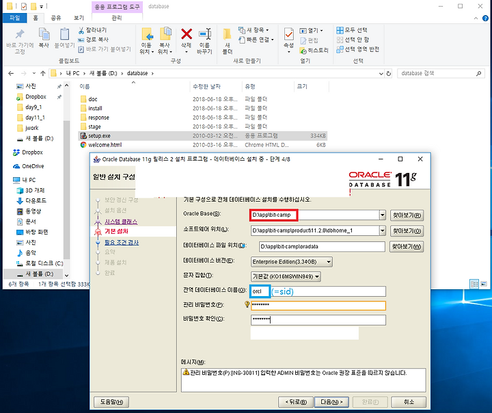Expand the New item dropdown in ribbon
Screen dimensions: 492x413
pyautogui.click(x=267, y=30)
